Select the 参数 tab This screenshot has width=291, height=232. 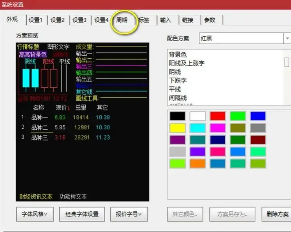tap(209, 20)
